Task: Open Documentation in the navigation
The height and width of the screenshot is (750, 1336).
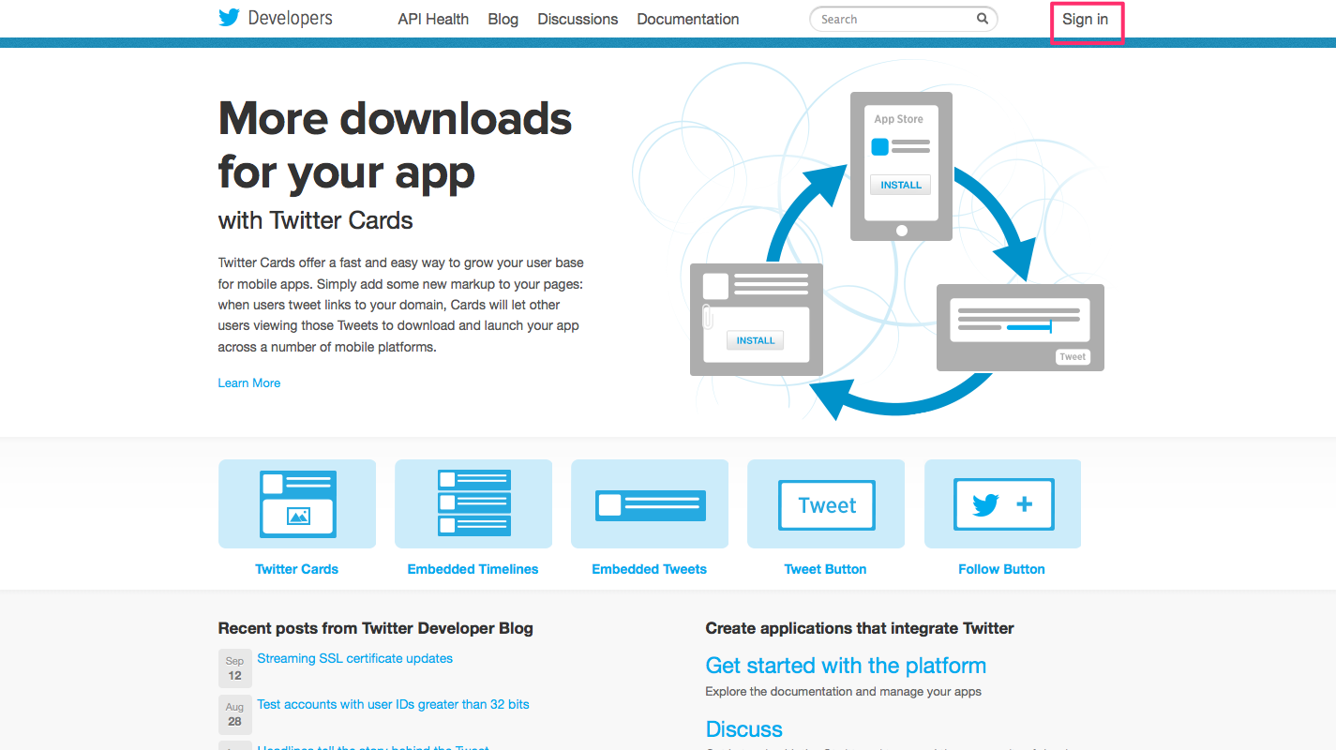Action: (688, 19)
